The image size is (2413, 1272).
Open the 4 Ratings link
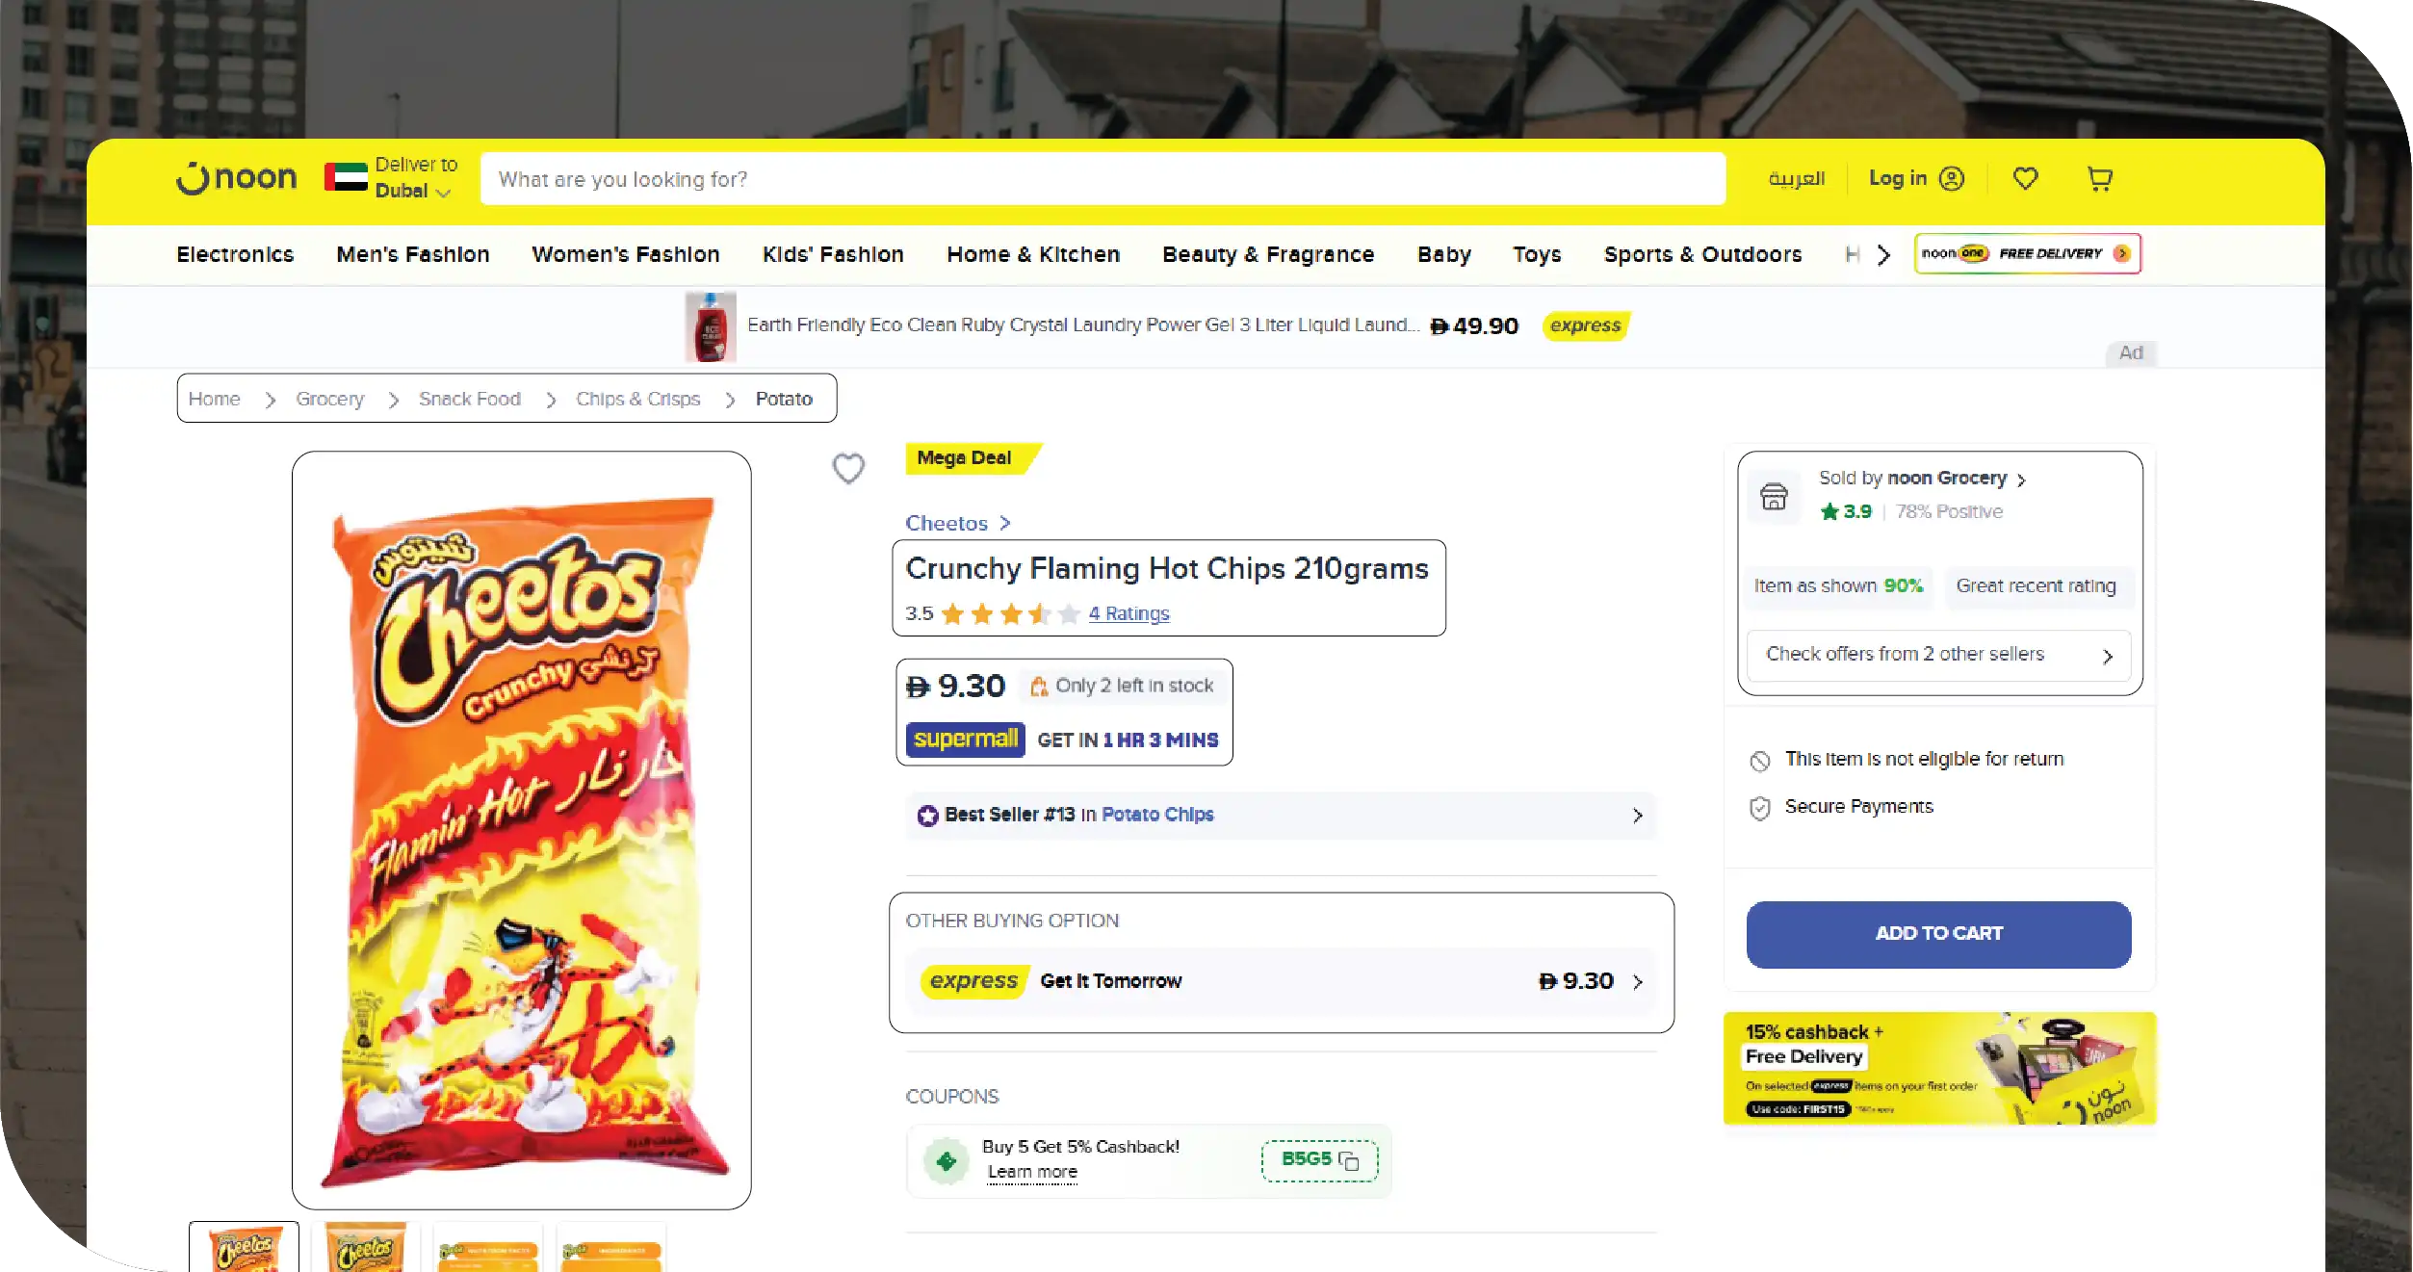tap(1129, 614)
